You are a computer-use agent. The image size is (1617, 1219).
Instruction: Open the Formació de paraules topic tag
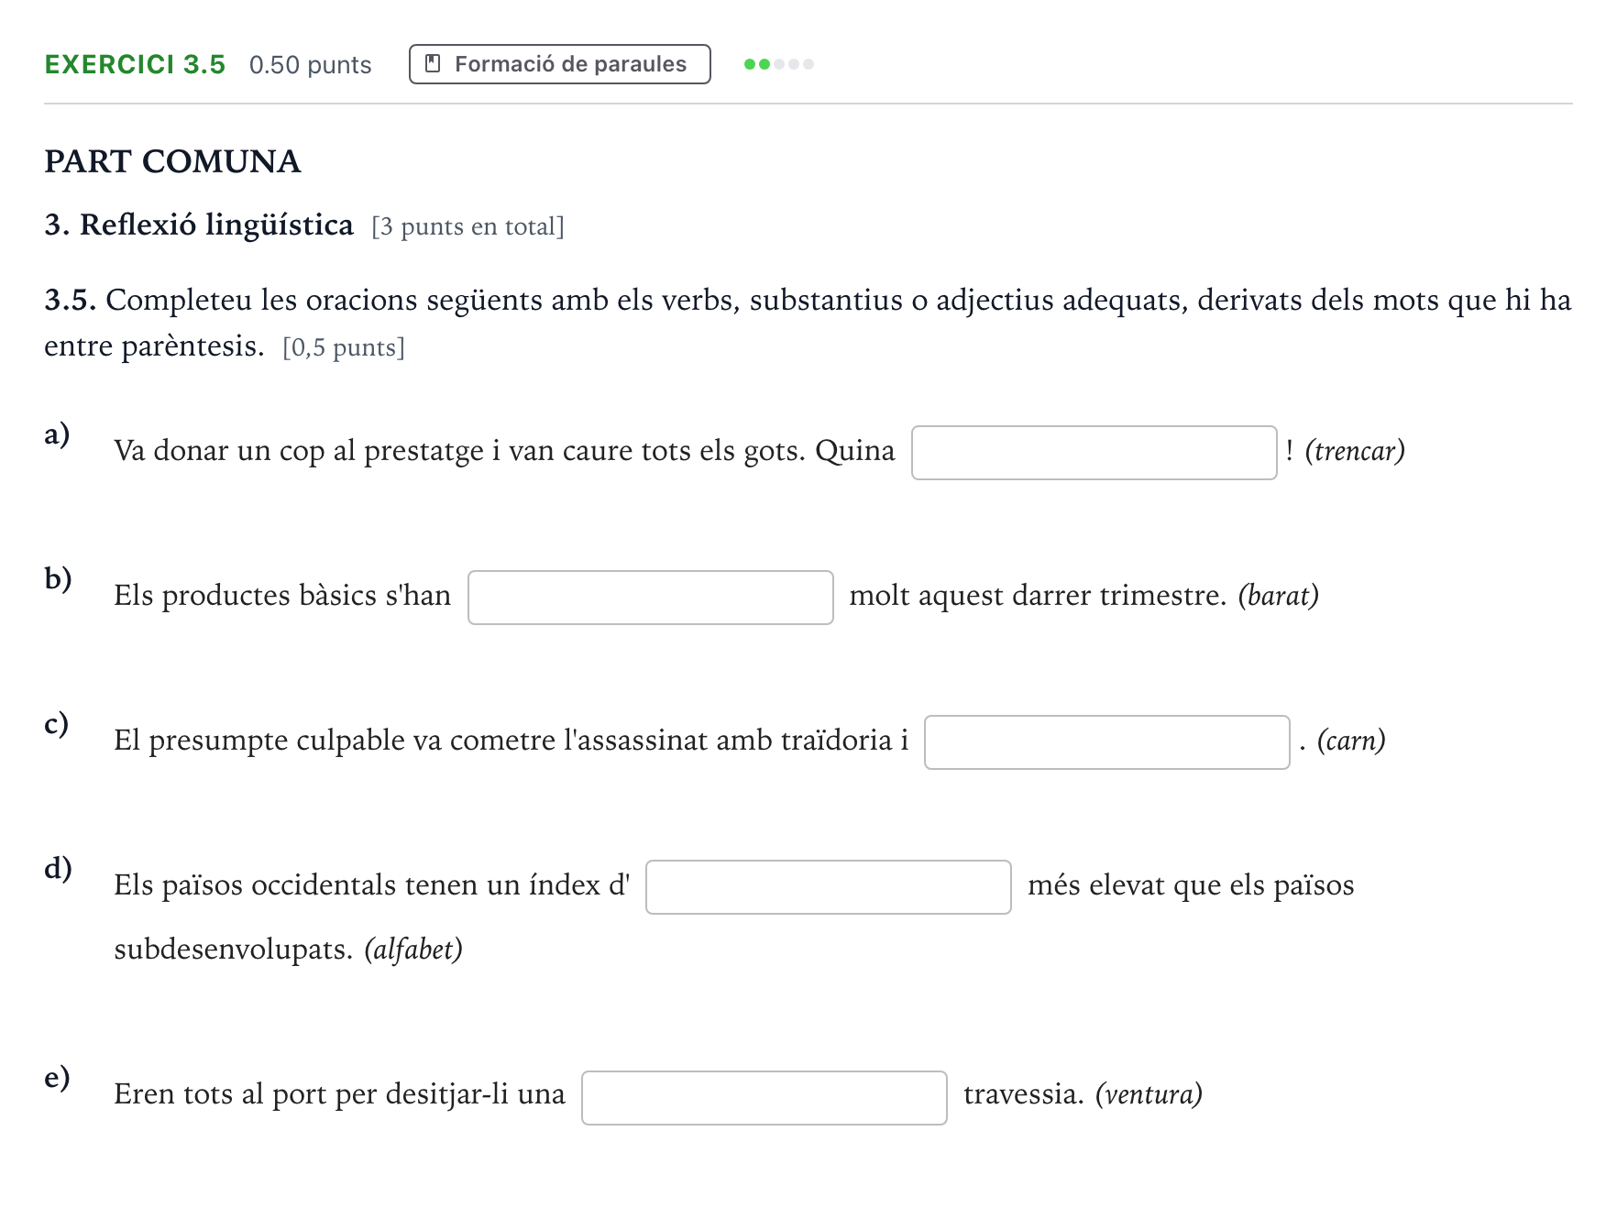(x=560, y=64)
